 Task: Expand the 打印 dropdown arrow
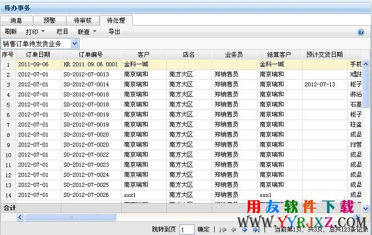(43, 31)
